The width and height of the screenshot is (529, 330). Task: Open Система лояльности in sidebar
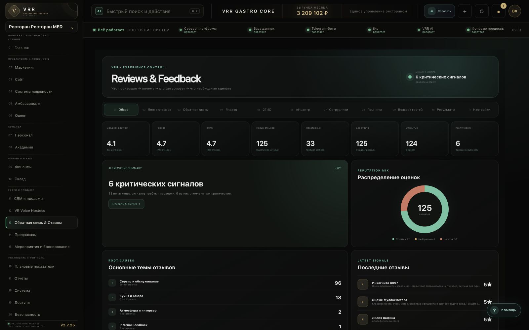pos(42,91)
